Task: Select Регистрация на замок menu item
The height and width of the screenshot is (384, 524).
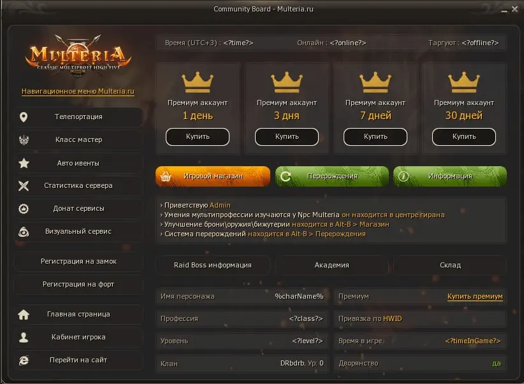Action: coord(78,262)
